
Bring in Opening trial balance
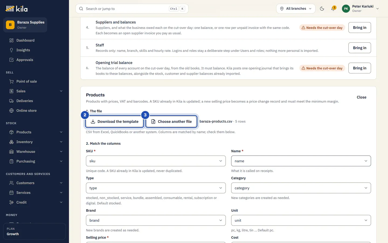tap(359, 68)
